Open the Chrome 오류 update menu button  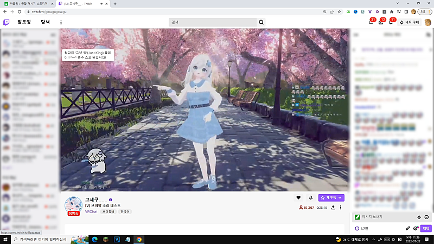tap(425, 12)
